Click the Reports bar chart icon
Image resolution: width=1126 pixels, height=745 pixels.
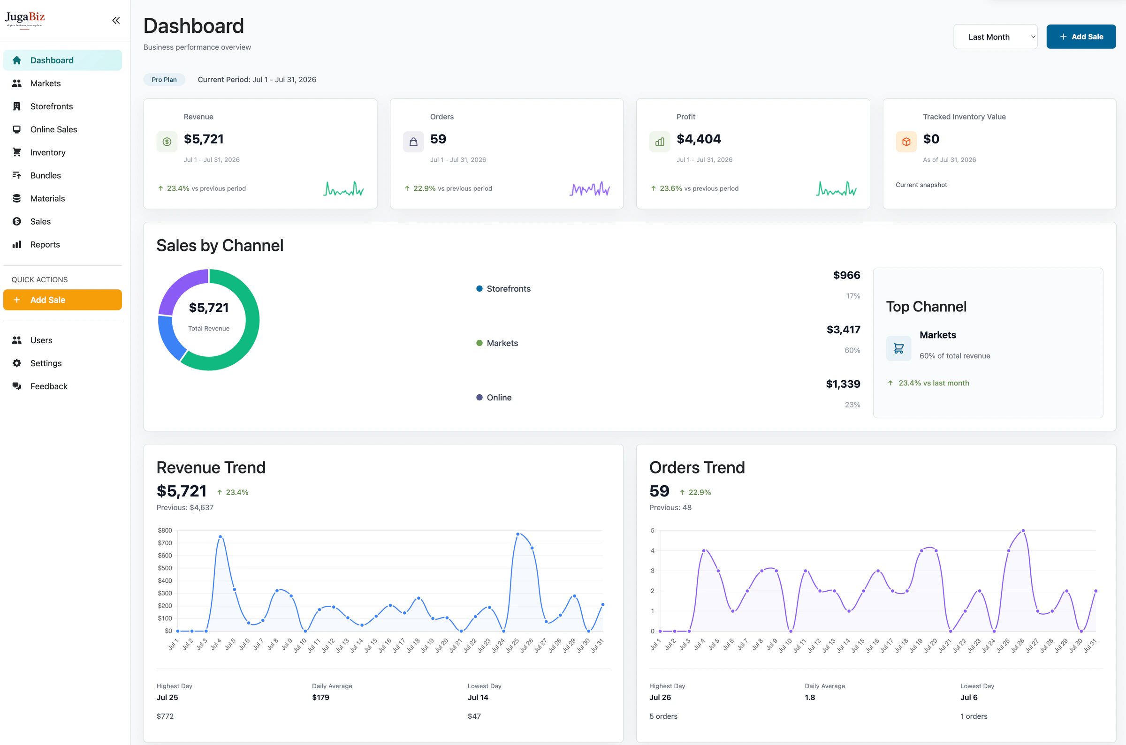[x=16, y=244]
